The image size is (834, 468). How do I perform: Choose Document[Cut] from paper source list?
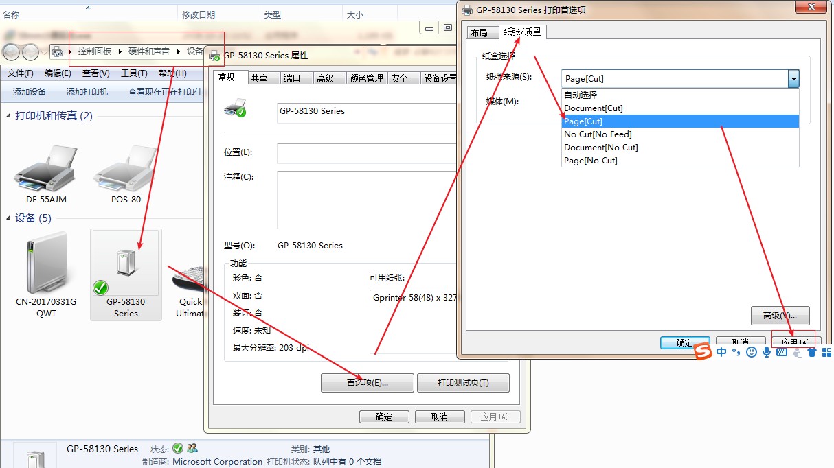pos(680,108)
